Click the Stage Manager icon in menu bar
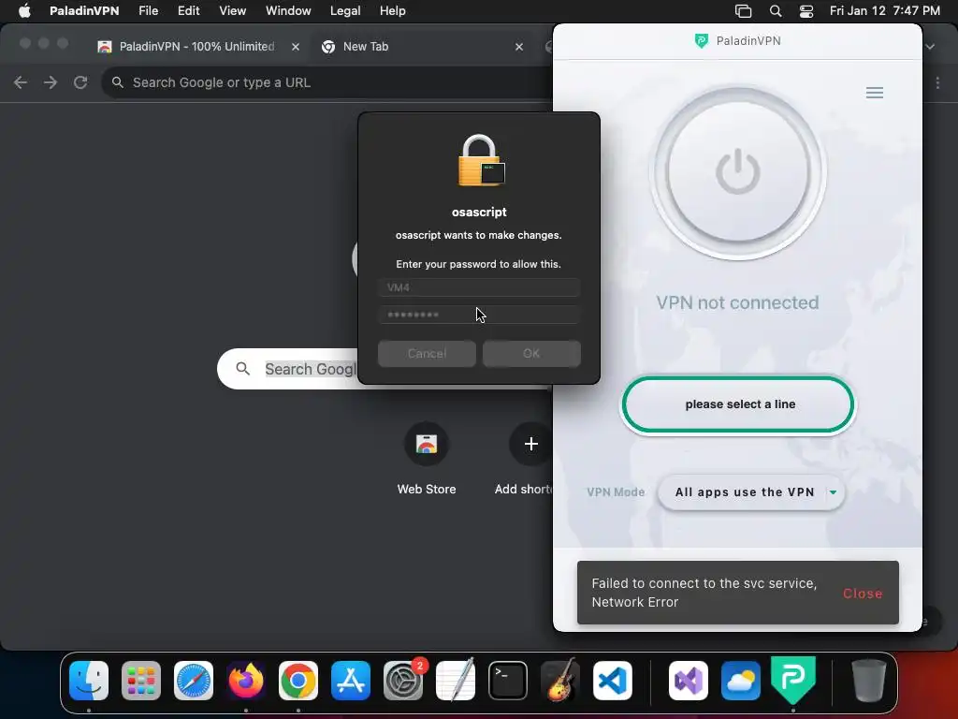Viewport: 958px width, 719px height. coord(743,11)
